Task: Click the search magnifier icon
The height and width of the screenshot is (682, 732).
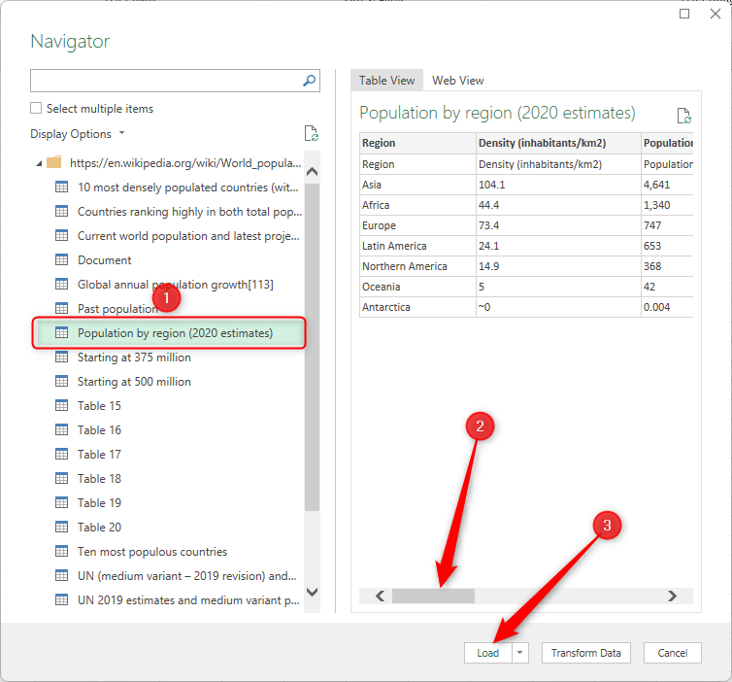Action: [309, 81]
